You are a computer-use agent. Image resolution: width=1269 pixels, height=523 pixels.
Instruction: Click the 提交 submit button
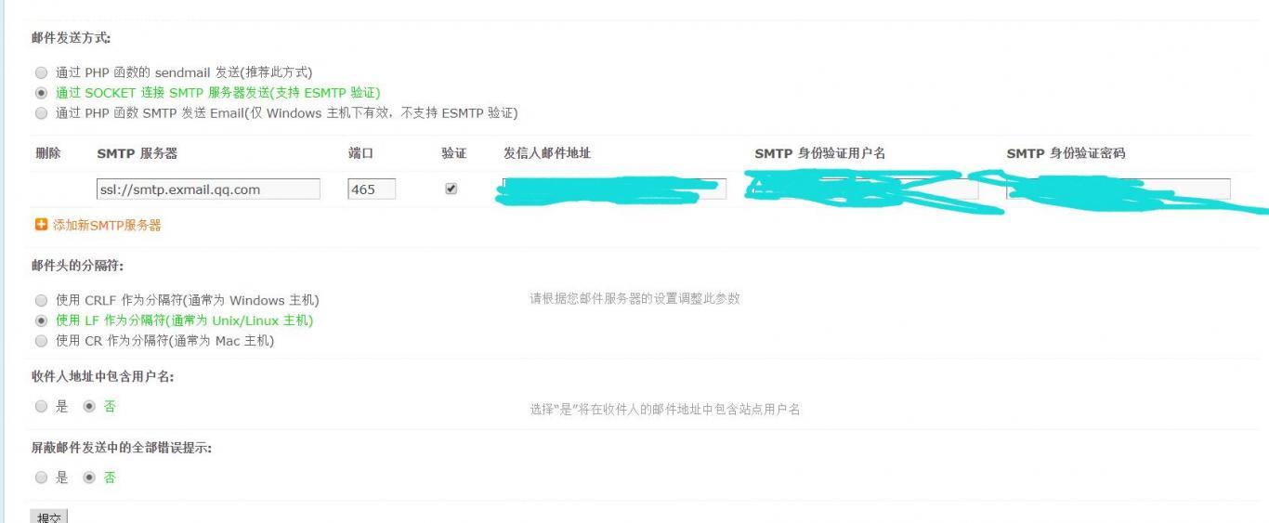pyautogui.click(x=49, y=516)
